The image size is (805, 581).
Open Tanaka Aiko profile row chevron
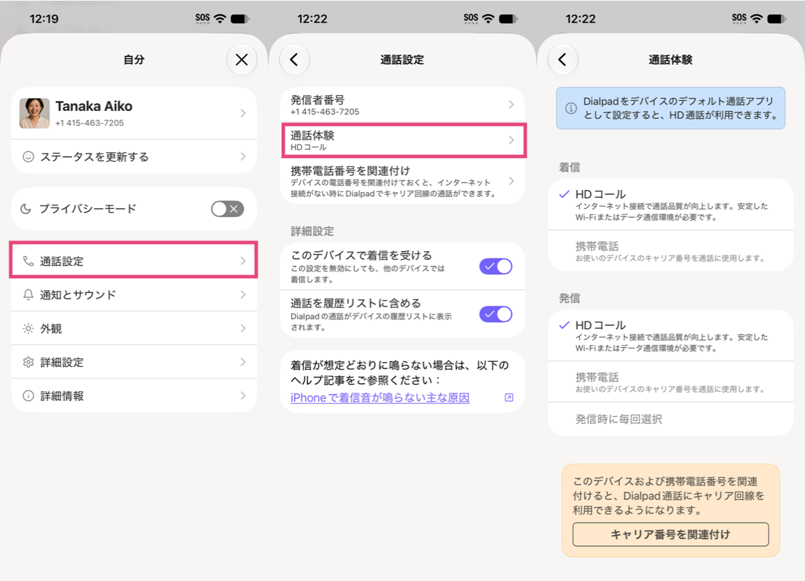pos(243,113)
